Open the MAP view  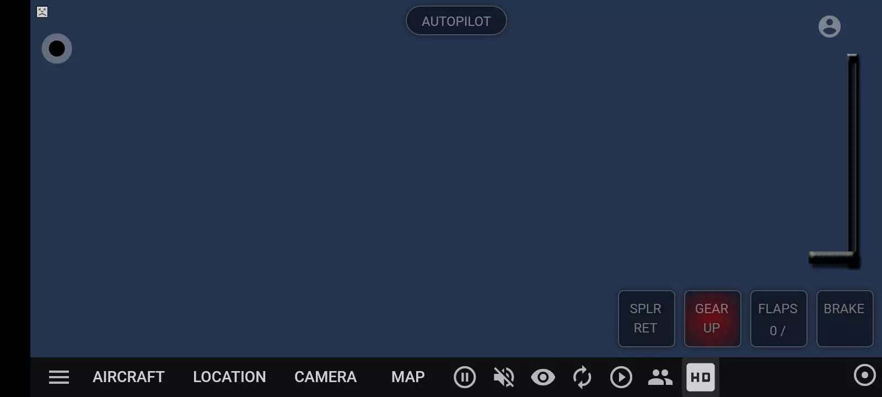coord(408,377)
